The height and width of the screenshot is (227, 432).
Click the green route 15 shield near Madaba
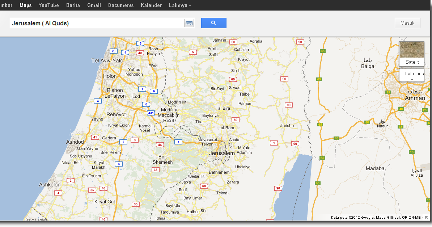coord(412,152)
